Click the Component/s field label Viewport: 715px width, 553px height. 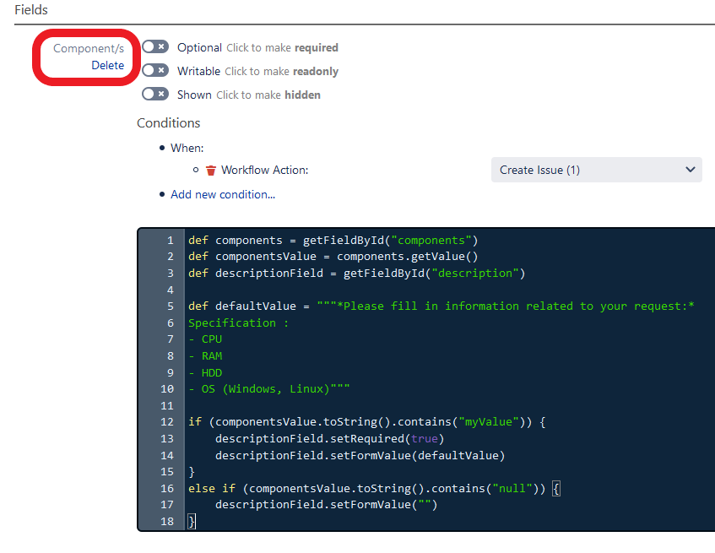(x=89, y=48)
